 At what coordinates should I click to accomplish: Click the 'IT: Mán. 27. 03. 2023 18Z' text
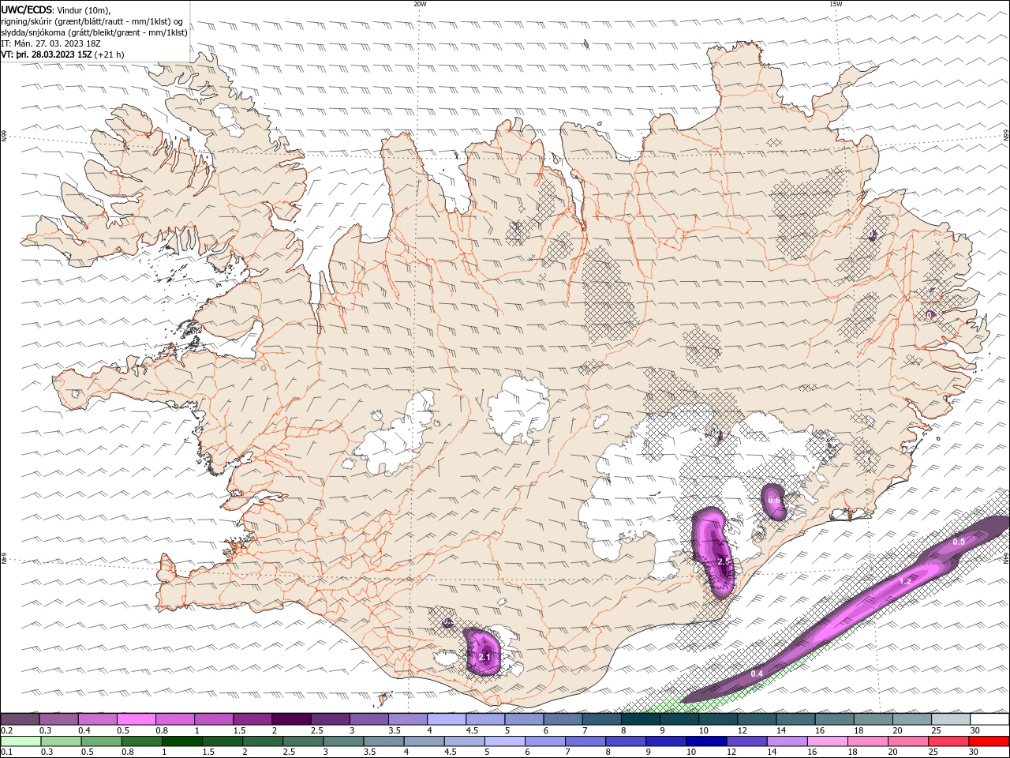51,43
